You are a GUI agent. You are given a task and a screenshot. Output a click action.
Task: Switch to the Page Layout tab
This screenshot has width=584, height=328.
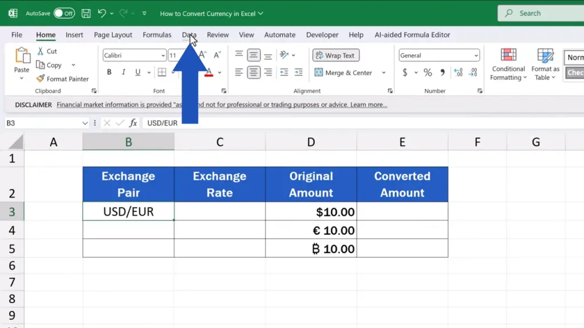[x=113, y=35]
